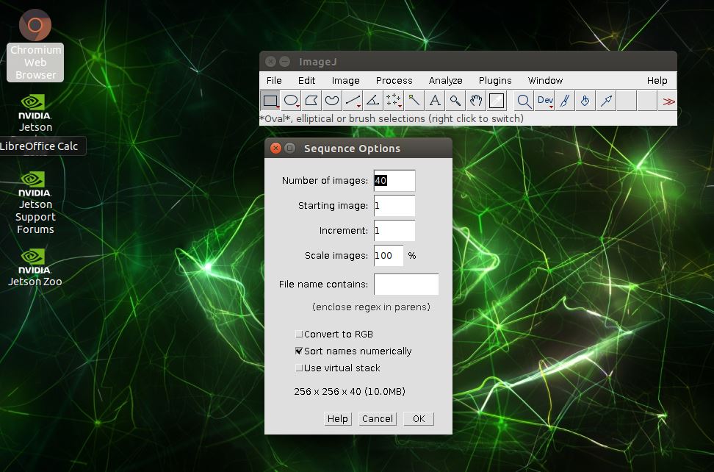Enable Use virtual stack option
The image size is (714, 472).
(x=299, y=368)
